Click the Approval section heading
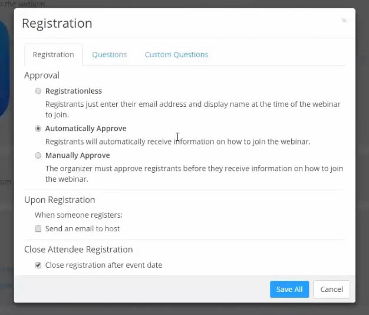Image resolution: width=369 pixels, height=315 pixels. click(41, 76)
